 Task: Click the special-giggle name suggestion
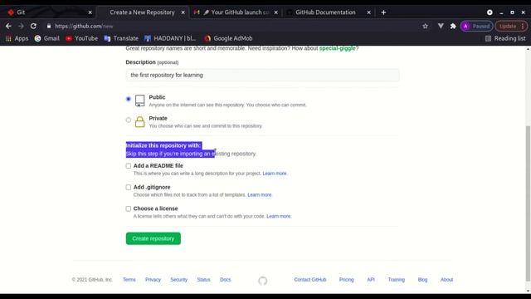pos(338,48)
